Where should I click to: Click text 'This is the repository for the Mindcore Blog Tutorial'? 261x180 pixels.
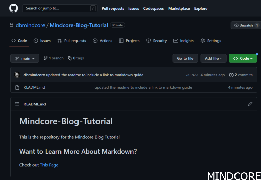coord(69,137)
